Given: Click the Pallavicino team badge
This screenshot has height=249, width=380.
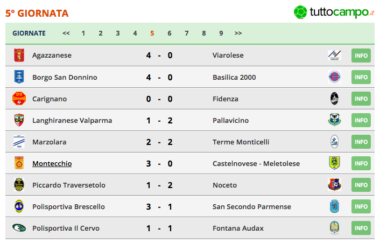Looking at the screenshot, I should pyautogui.click(x=334, y=120).
